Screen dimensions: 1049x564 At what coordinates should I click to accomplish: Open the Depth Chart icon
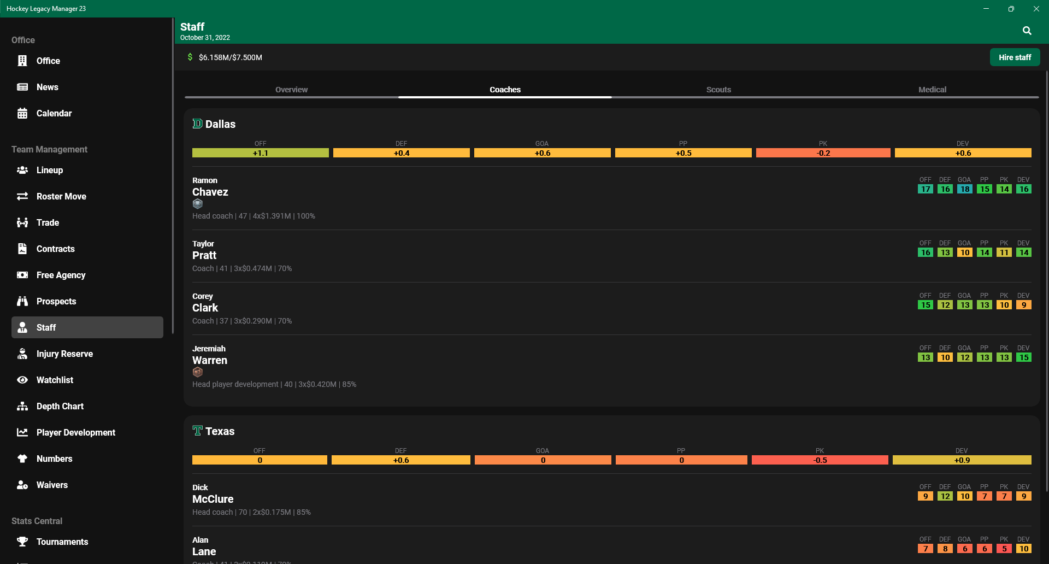point(22,406)
